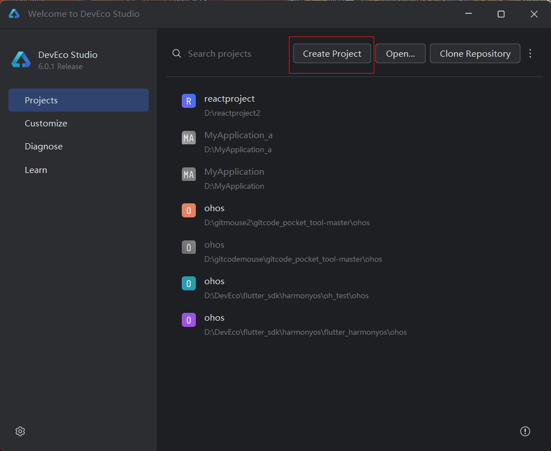Viewport: 551px width, 451px height.
Task: Open the more options kebab menu
Action: point(530,53)
